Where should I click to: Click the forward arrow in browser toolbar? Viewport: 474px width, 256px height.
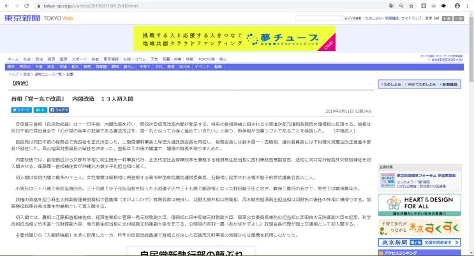tap(17, 6)
